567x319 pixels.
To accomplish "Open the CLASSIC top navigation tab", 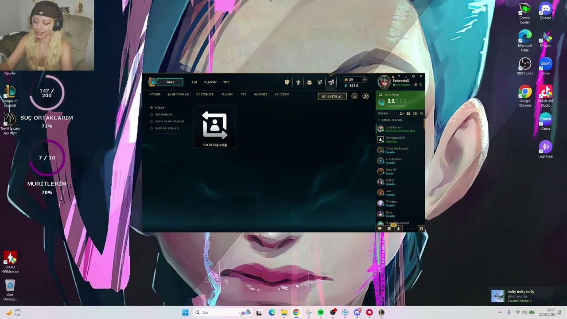I will [x=210, y=82].
